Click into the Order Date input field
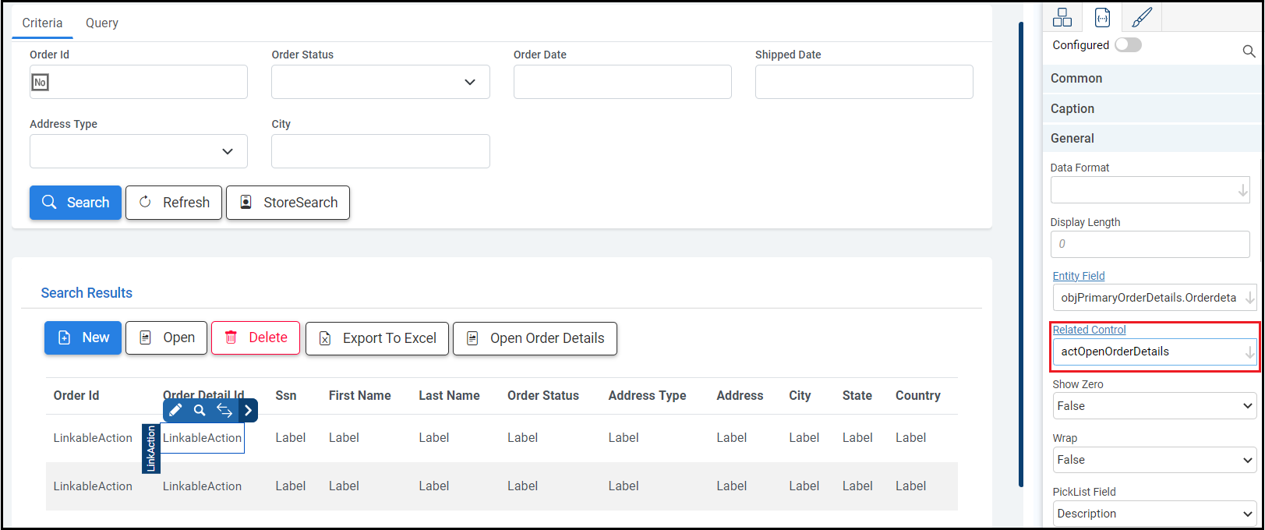The width and height of the screenshot is (1265, 530). [622, 82]
